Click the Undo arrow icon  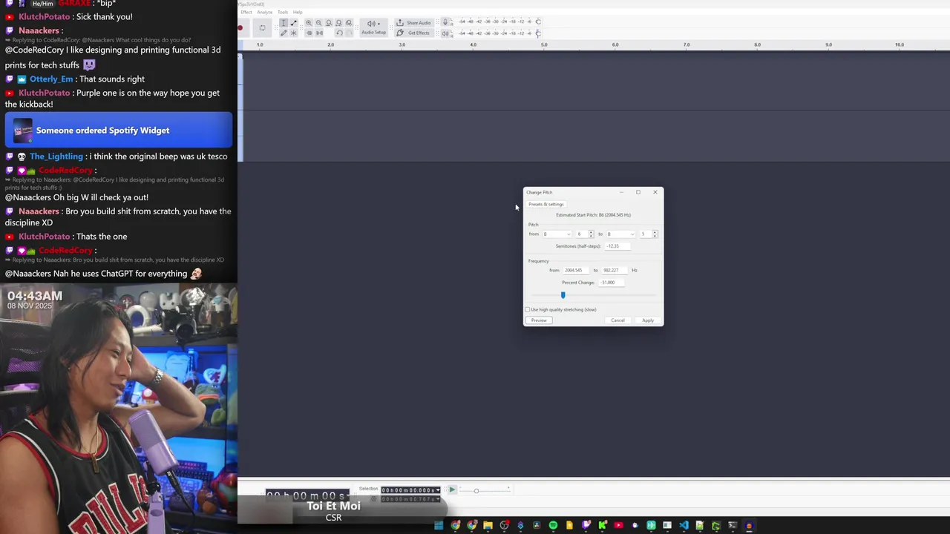click(339, 33)
